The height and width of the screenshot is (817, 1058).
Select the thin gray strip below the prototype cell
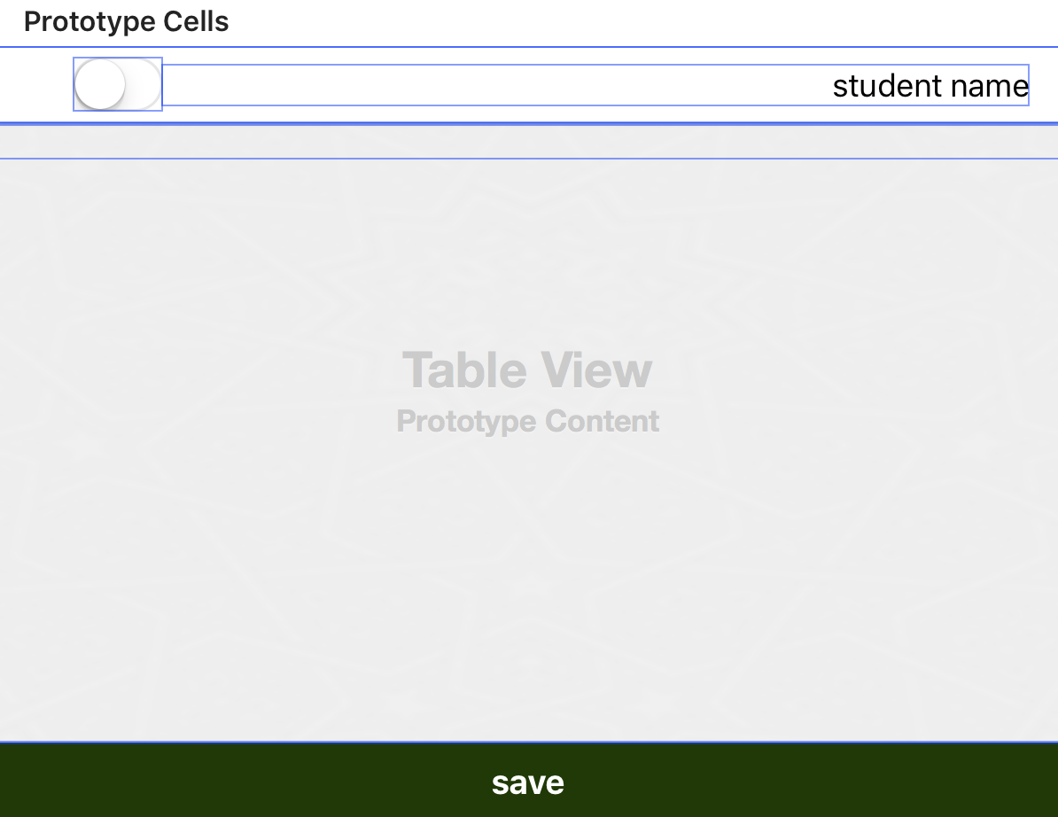pyautogui.click(x=528, y=142)
